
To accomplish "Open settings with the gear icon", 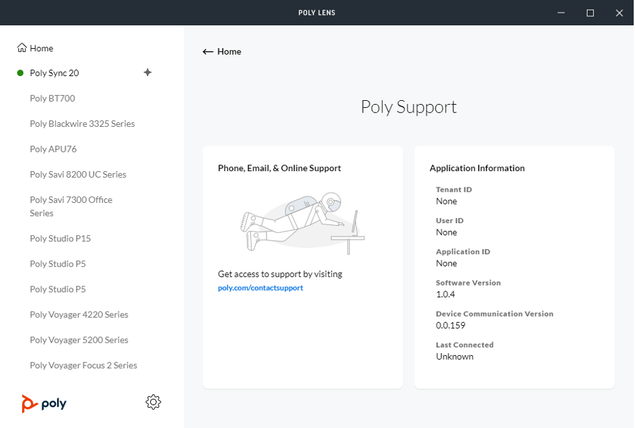I will (x=153, y=402).
